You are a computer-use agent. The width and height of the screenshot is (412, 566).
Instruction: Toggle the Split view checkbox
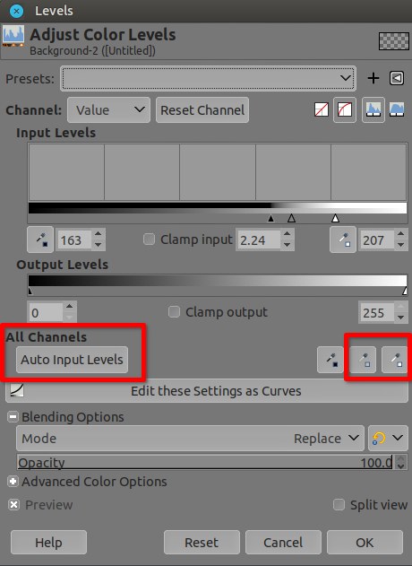pyautogui.click(x=339, y=505)
